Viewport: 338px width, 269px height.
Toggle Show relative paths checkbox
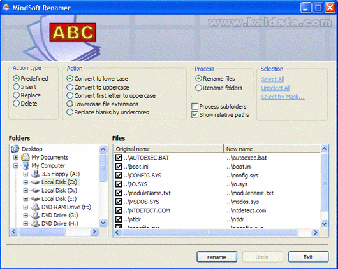(195, 114)
